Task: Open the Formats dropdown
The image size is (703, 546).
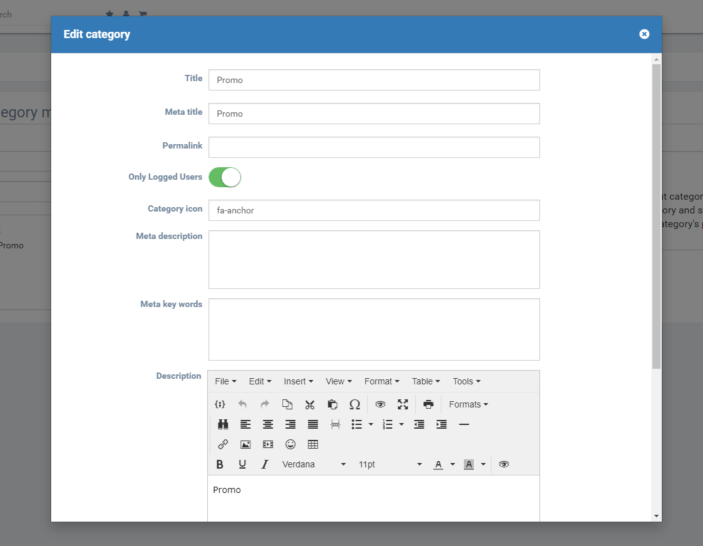Action: click(x=468, y=404)
